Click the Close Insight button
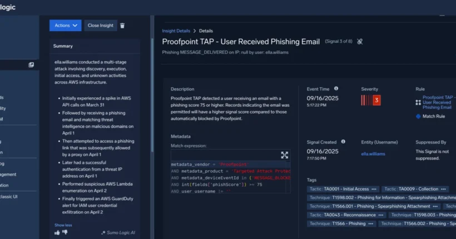Viewport: 456px width, 239px height. coord(100,26)
